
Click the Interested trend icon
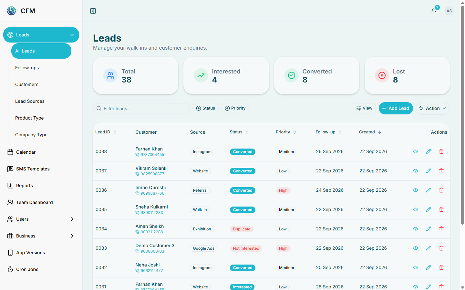tap(201, 75)
